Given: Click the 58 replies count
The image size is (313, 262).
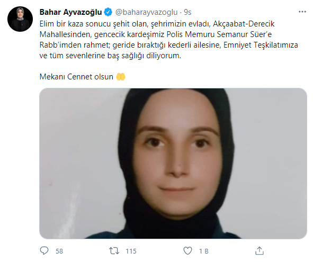Looking at the screenshot, I should coord(59,251).
